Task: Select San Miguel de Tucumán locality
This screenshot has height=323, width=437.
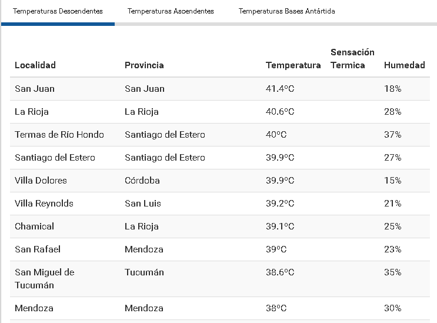Action: point(45,279)
